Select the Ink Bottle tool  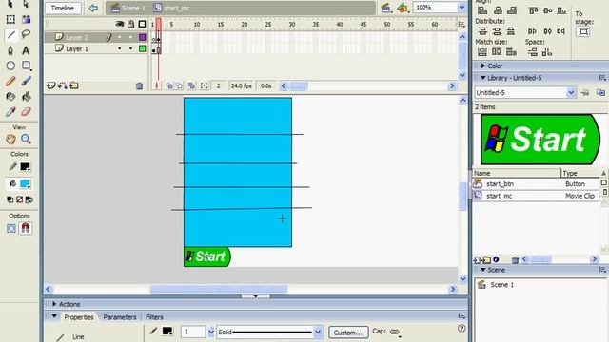tap(10, 97)
